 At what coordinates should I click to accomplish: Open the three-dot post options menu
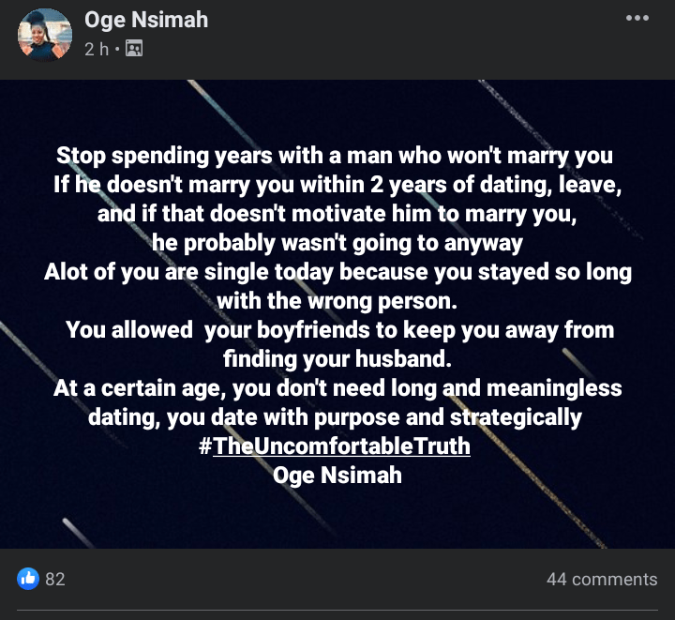[x=637, y=18]
